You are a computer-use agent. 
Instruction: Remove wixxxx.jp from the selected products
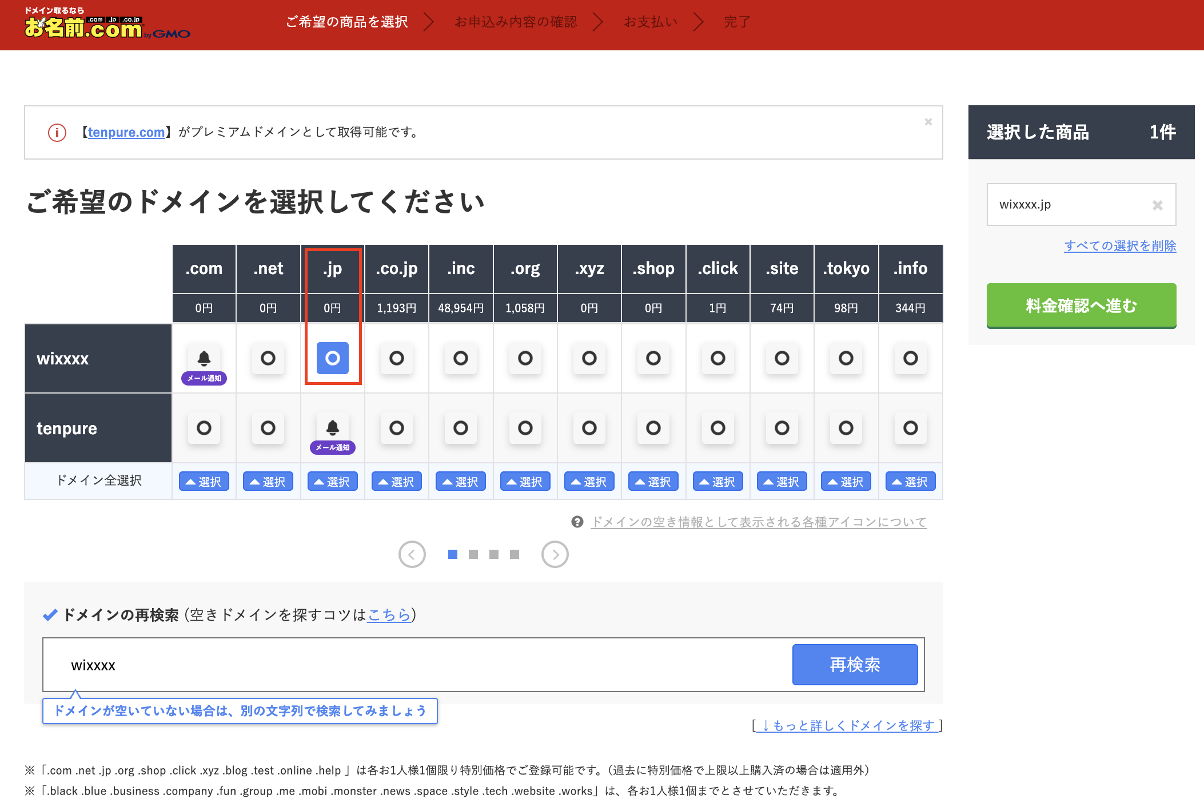point(1158,205)
